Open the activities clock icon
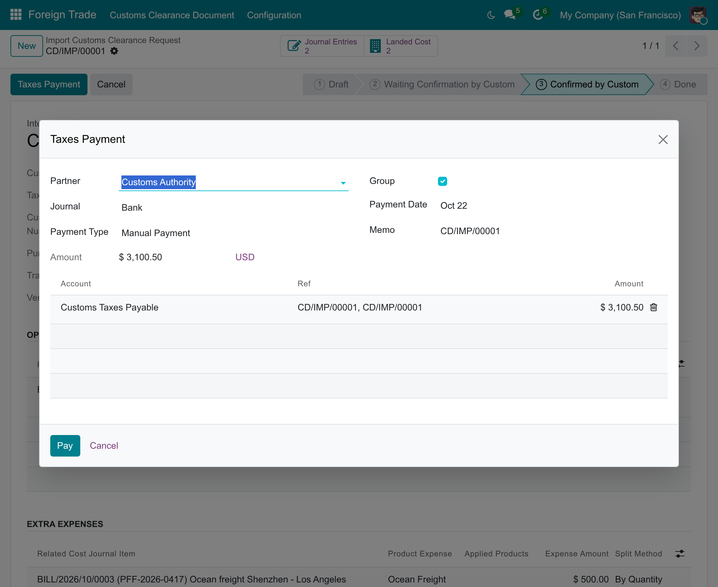 (x=538, y=15)
